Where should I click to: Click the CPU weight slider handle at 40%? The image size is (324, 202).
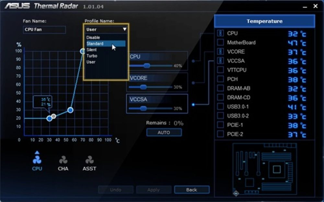[x=147, y=66]
